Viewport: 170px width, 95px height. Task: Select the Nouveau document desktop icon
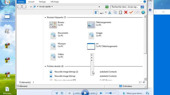tap(7, 91)
